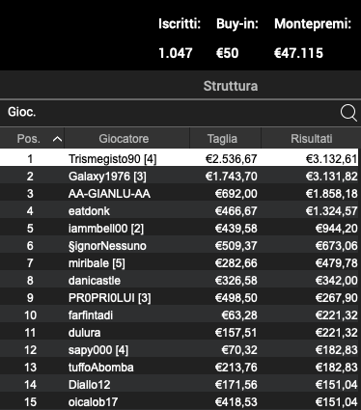Select player farfintadi in position 10
The image size is (361, 410).
click(179, 315)
